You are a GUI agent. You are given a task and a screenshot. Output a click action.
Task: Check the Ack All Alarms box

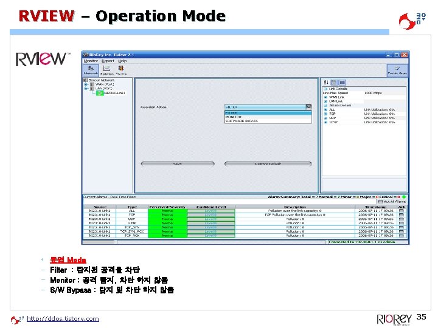(x=380, y=202)
